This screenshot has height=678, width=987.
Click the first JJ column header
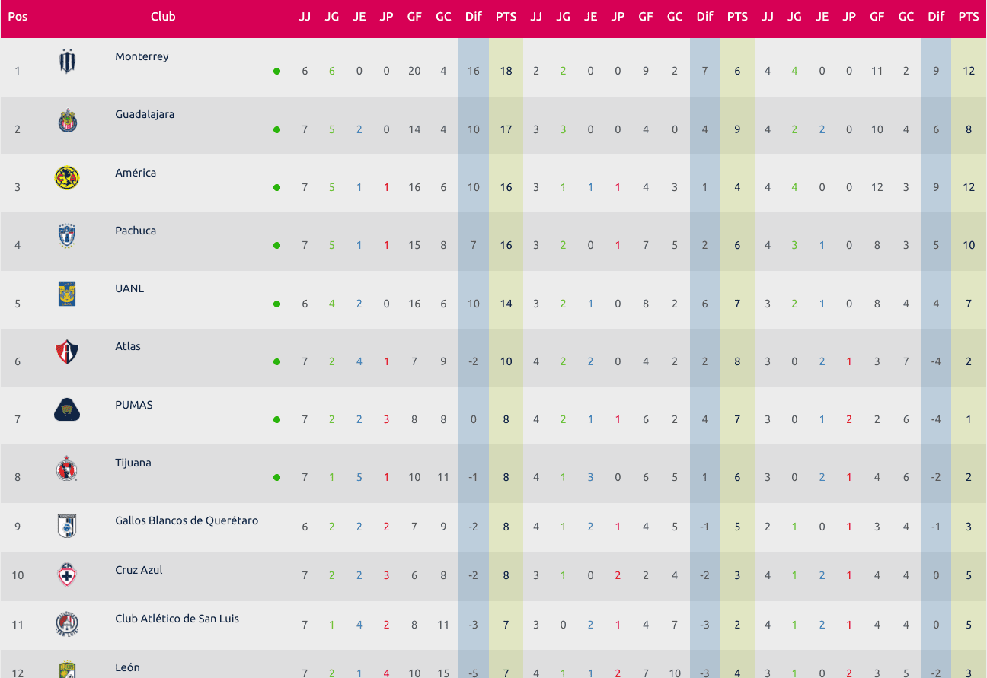pyautogui.click(x=305, y=16)
